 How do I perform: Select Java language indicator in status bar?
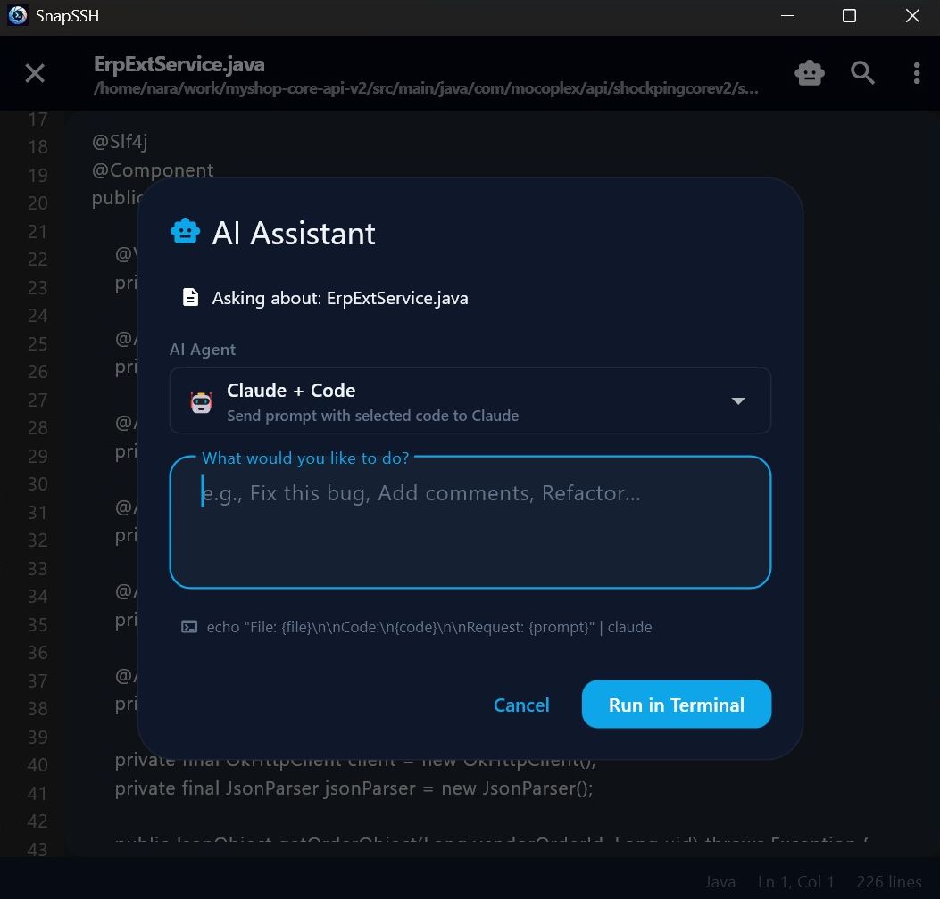coord(720,881)
